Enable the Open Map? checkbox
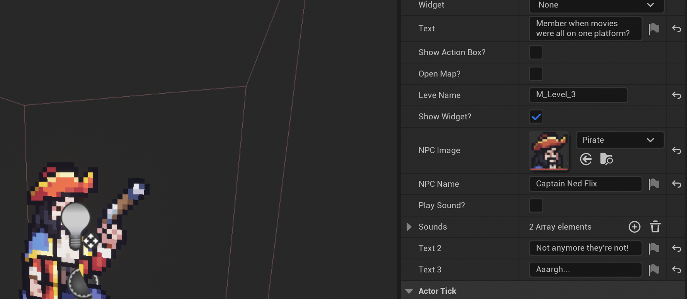The image size is (687, 299). (536, 74)
